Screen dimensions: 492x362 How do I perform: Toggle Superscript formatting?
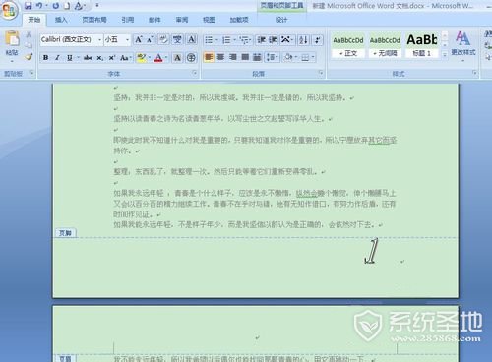coord(112,58)
